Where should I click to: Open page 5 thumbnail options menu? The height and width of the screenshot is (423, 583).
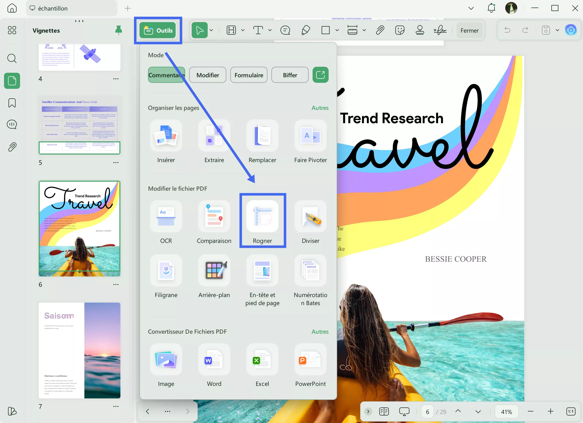tap(116, 163)
